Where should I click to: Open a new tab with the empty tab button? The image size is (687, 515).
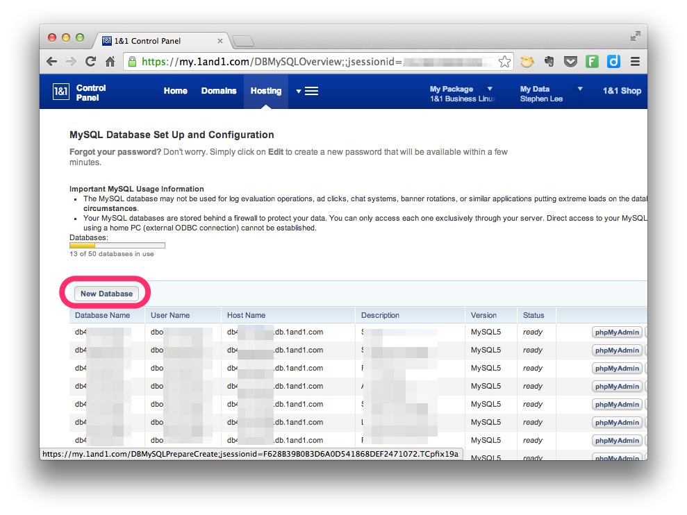pyautogui.click(x=243, y=41)
